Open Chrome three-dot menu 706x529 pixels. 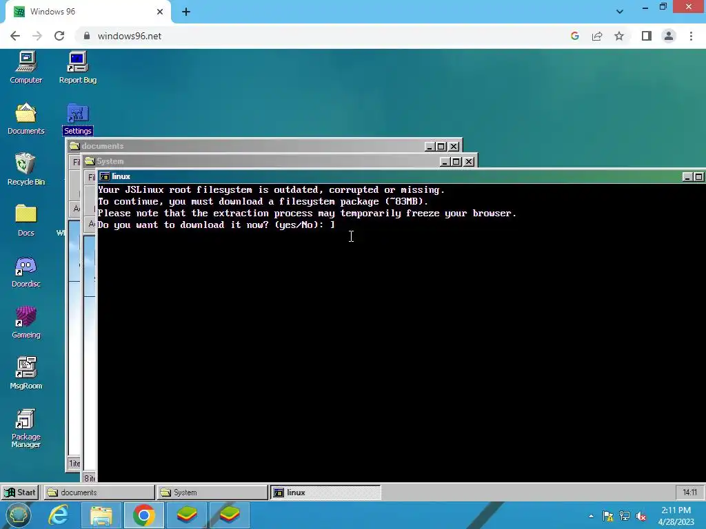pos(691,36)
